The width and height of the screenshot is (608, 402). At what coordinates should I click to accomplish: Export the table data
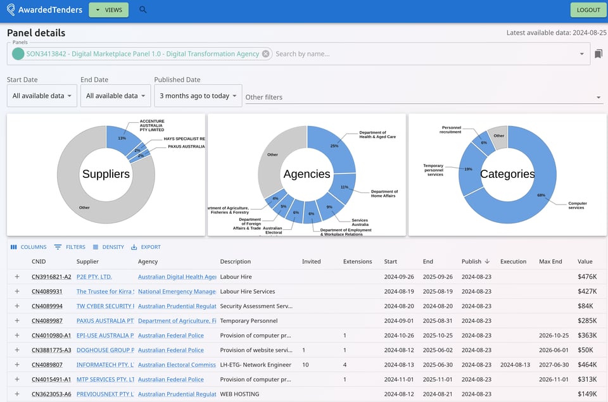pyautogui.click(x=146, y=247)
